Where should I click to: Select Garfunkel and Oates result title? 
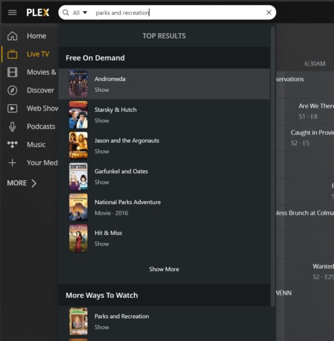tap(121, 171)
